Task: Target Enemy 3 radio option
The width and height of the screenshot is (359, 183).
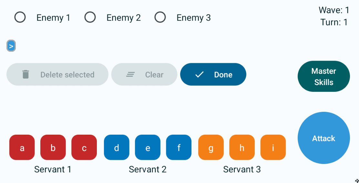Action: pos(160,17)
